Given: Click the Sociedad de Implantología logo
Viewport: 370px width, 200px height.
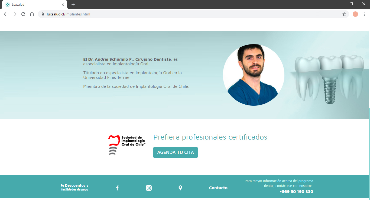Looking at the screenshot, I should 127,145.
